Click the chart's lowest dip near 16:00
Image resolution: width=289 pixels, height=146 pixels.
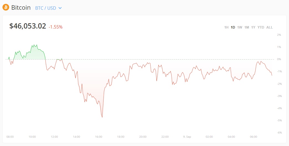(102, 117)
